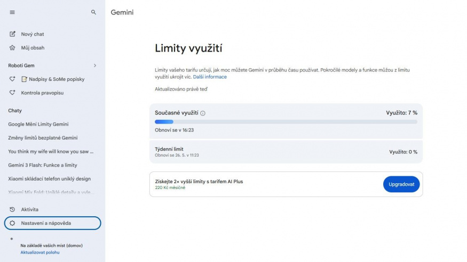Click Získejte 2× vyšší limity text
The width and height of the screenshot is (467, 262).
click(x=199, y=182)
